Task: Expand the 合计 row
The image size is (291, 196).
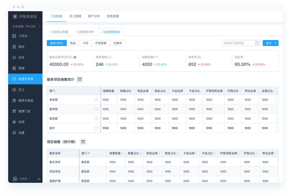Action: (x=96, y=128)
